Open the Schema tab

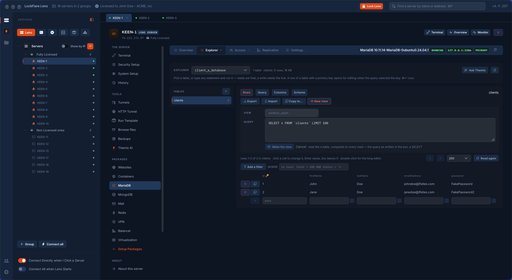(299, 92)
